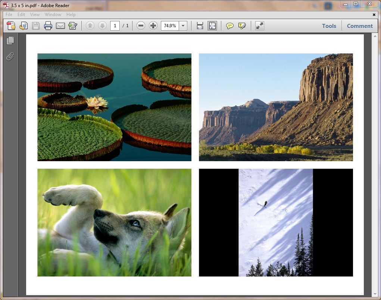Go to the previous page arrow
The width and height of the screenshot is (381, 300).
pos(90,25)
